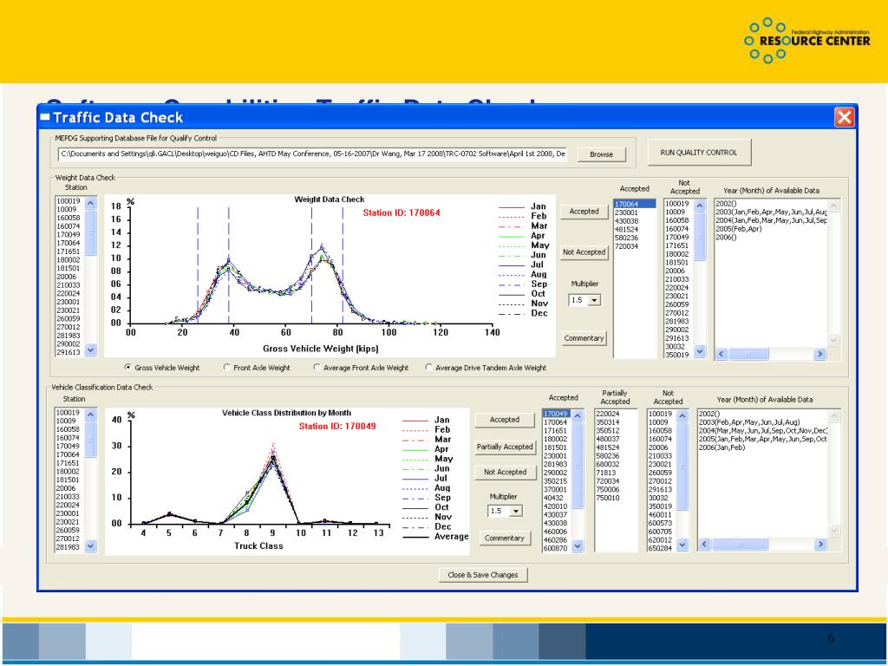Click Not Accepted in the weight section
The image size is (888, 666).
585,251
